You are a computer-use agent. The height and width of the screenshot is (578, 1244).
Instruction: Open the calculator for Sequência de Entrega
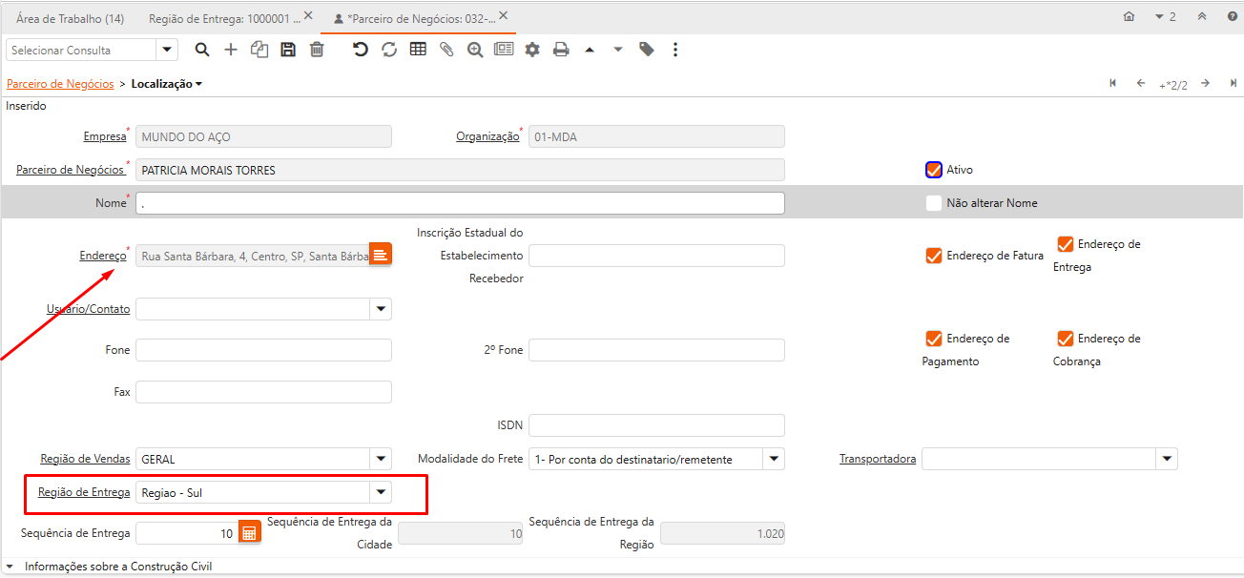tap(249, 533)
